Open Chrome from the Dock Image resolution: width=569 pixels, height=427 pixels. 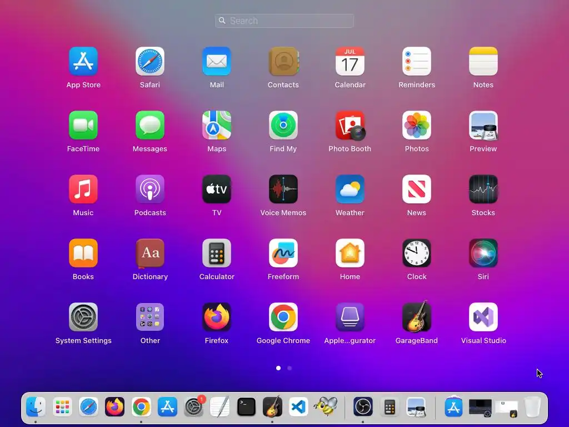(x=141, y=406)
